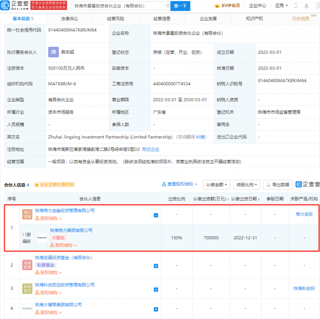Open notifications bell icon
Viewport: 320px width, 319px height.
tap(306, 6)
